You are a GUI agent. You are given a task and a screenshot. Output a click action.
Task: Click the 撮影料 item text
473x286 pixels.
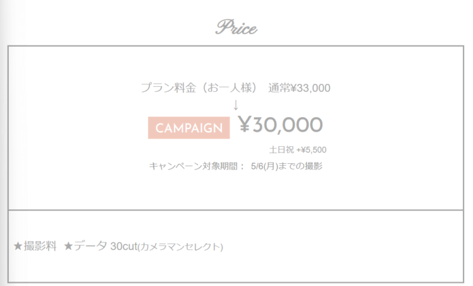40,246
